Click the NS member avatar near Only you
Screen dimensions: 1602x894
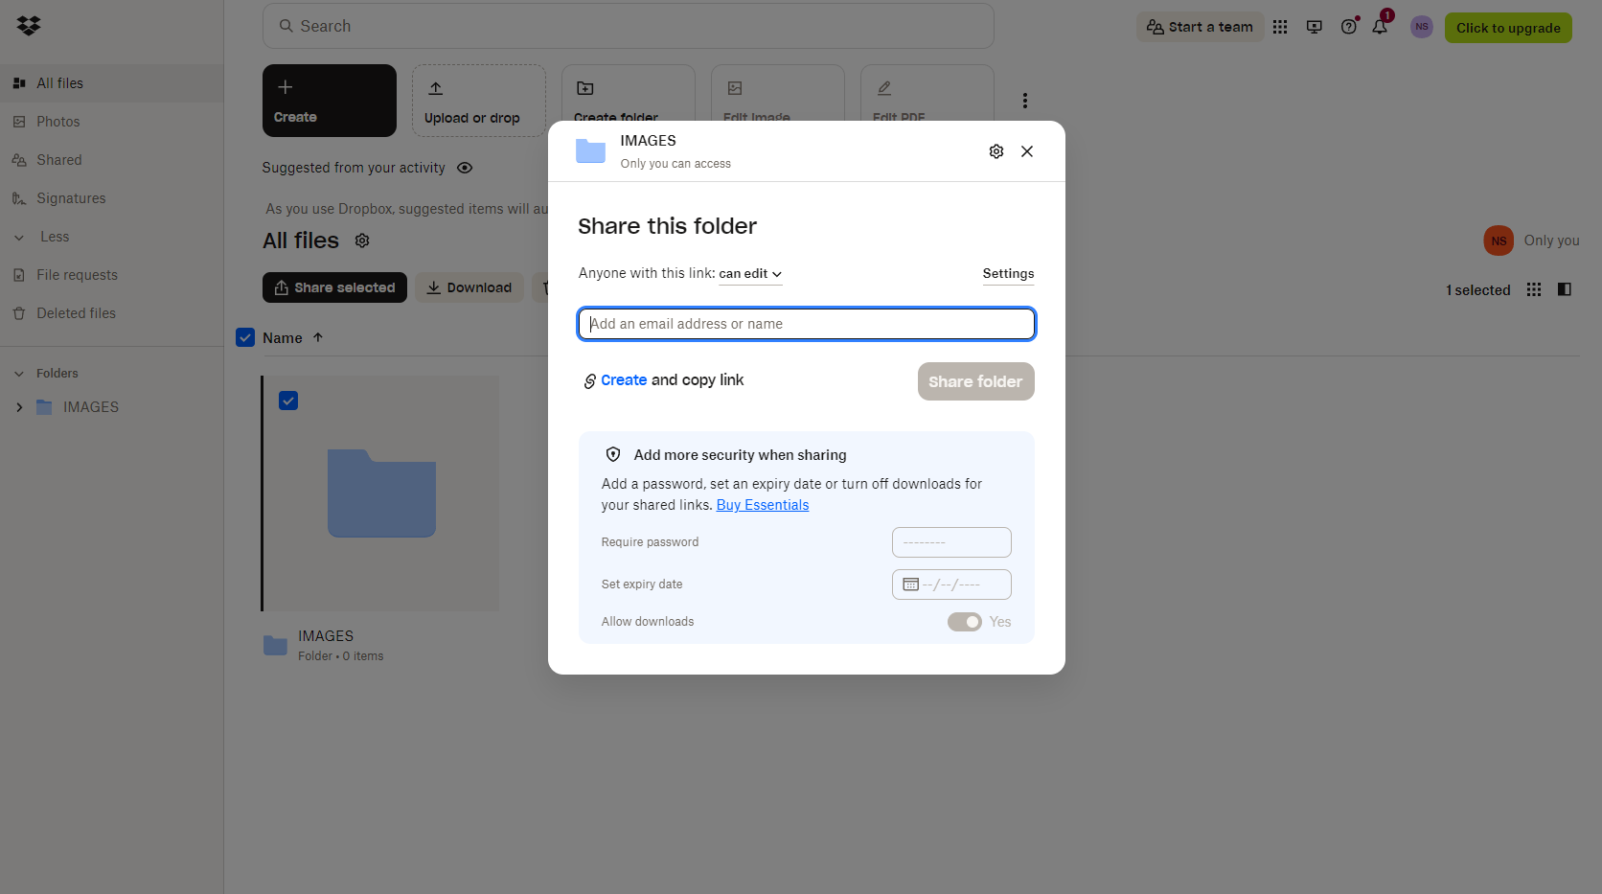(1499, 241)
